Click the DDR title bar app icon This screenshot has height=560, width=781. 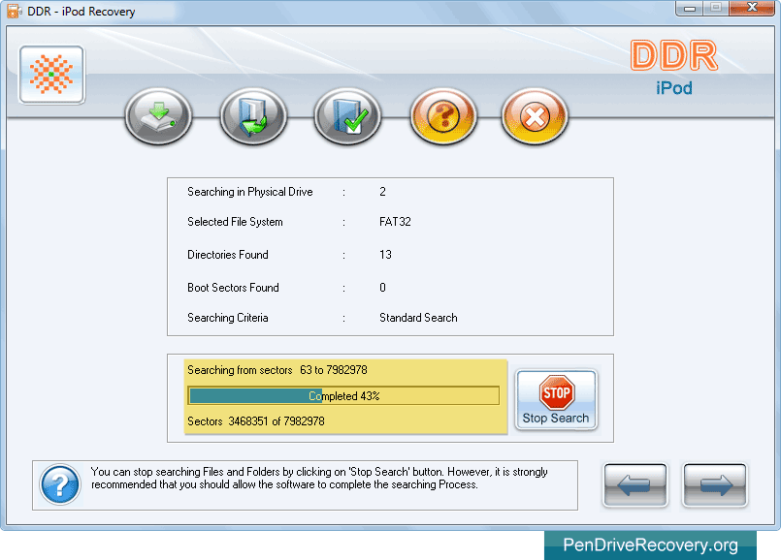coord(14,11)
